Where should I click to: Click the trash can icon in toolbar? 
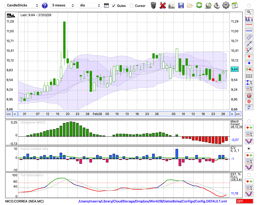pos(153,5)
